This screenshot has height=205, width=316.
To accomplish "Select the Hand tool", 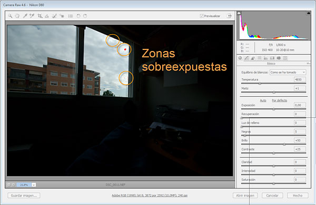I will click(x=17, y=16).
